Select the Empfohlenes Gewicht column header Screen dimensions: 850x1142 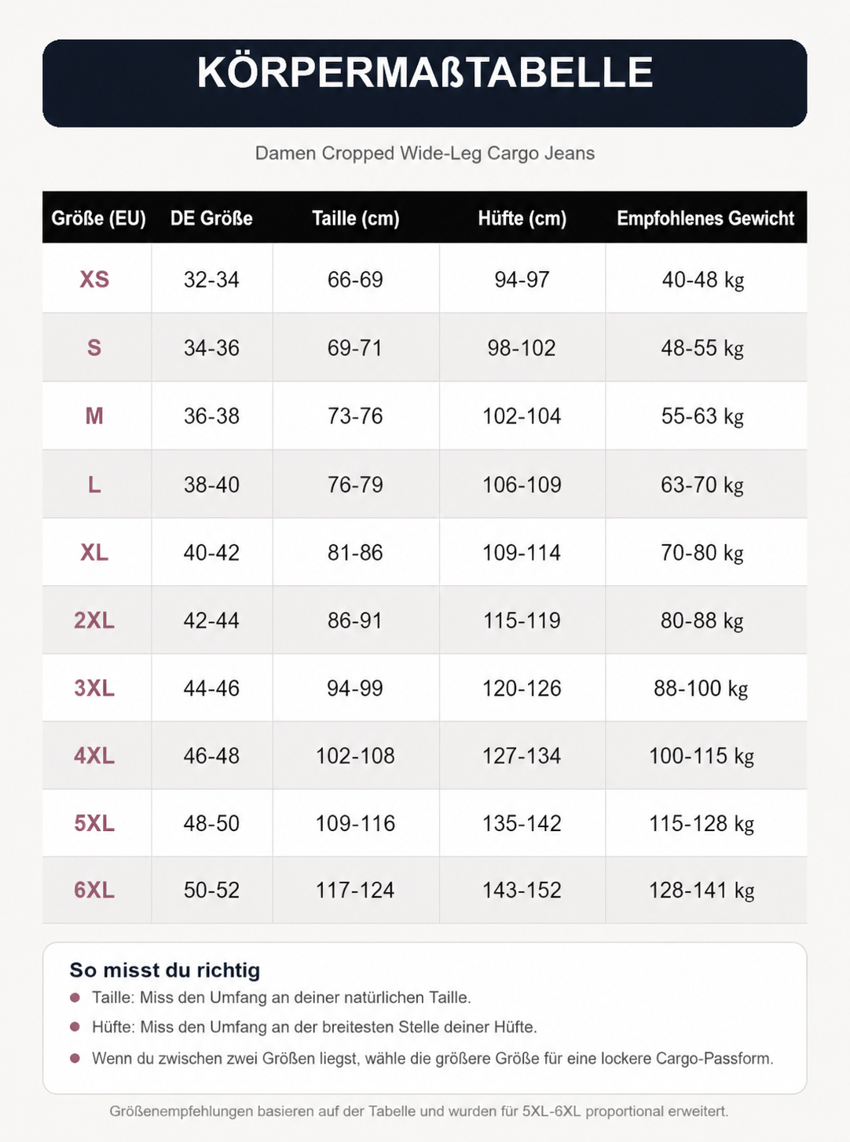[x=705, y=218]
